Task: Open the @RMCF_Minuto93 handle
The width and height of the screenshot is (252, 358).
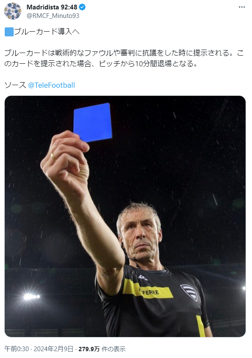Action: [53, 16]
